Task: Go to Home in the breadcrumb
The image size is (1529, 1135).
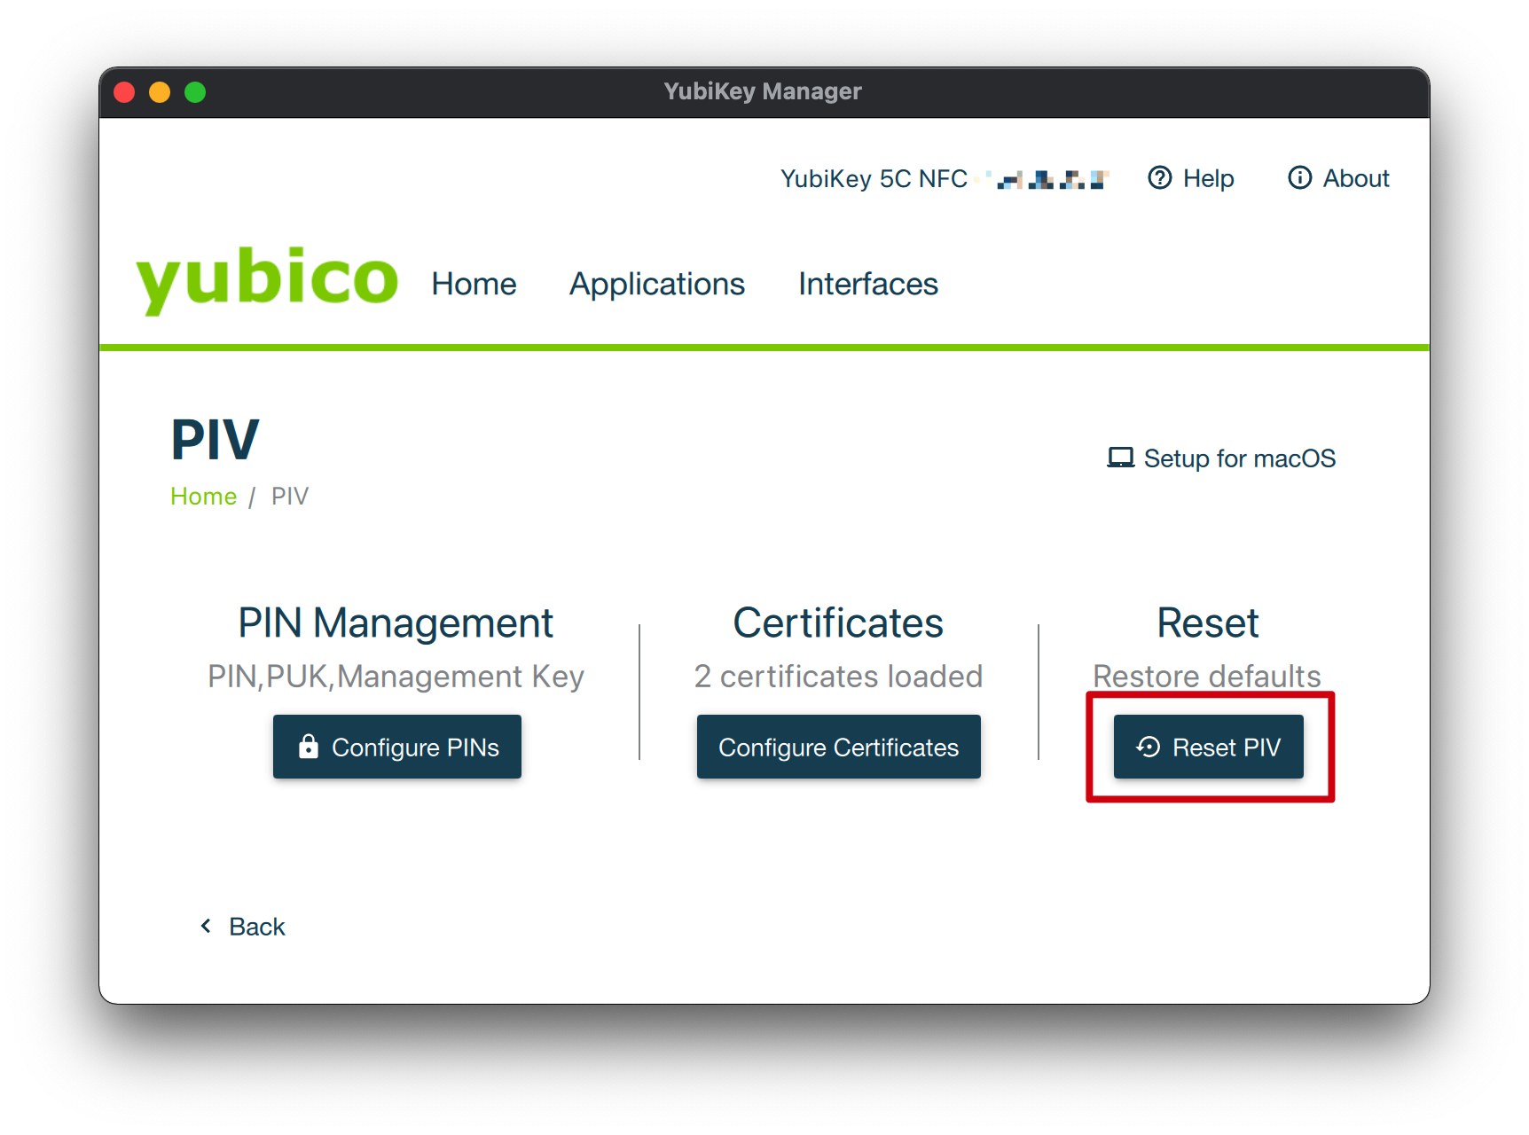Action: click(x=203, y=496)
